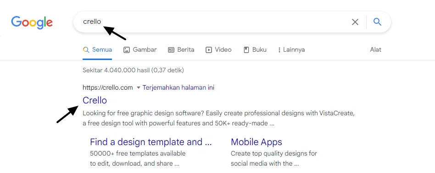Viewport: 435px width, 173px height.
Task: Click the blue magnifier search icon
Action: tap(377, 22)
